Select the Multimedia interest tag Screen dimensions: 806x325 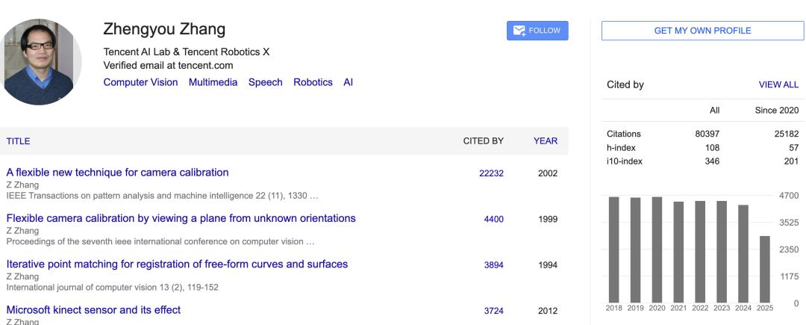[x=213, y=82]
